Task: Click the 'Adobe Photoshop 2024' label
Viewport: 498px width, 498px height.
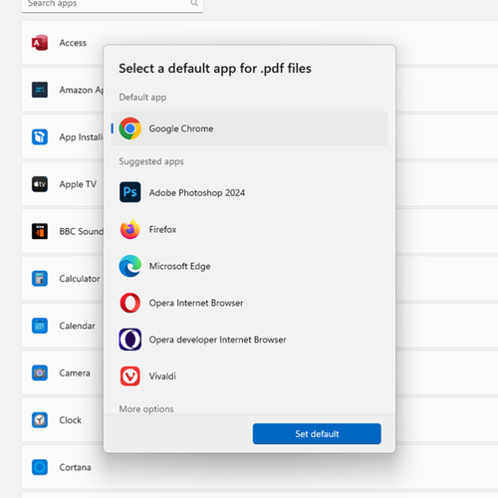Action: pyautogui.click(x=197, y=192)
